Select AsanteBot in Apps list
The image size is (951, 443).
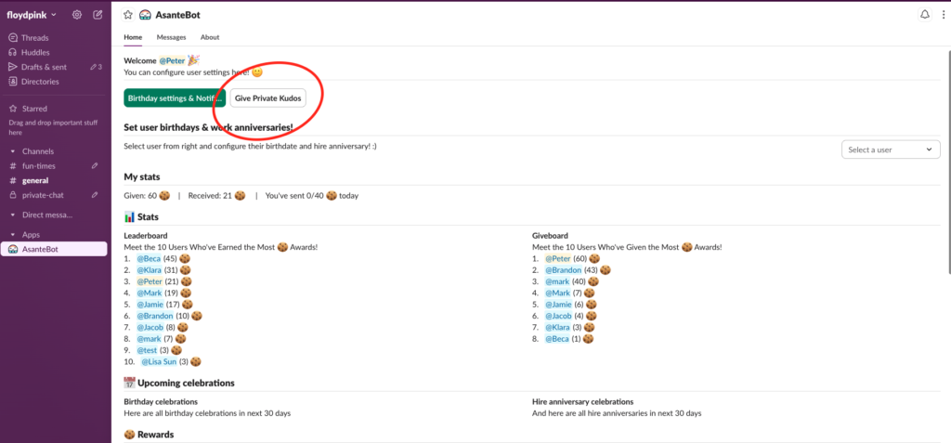pyautogui.click(x=54, y=249)
